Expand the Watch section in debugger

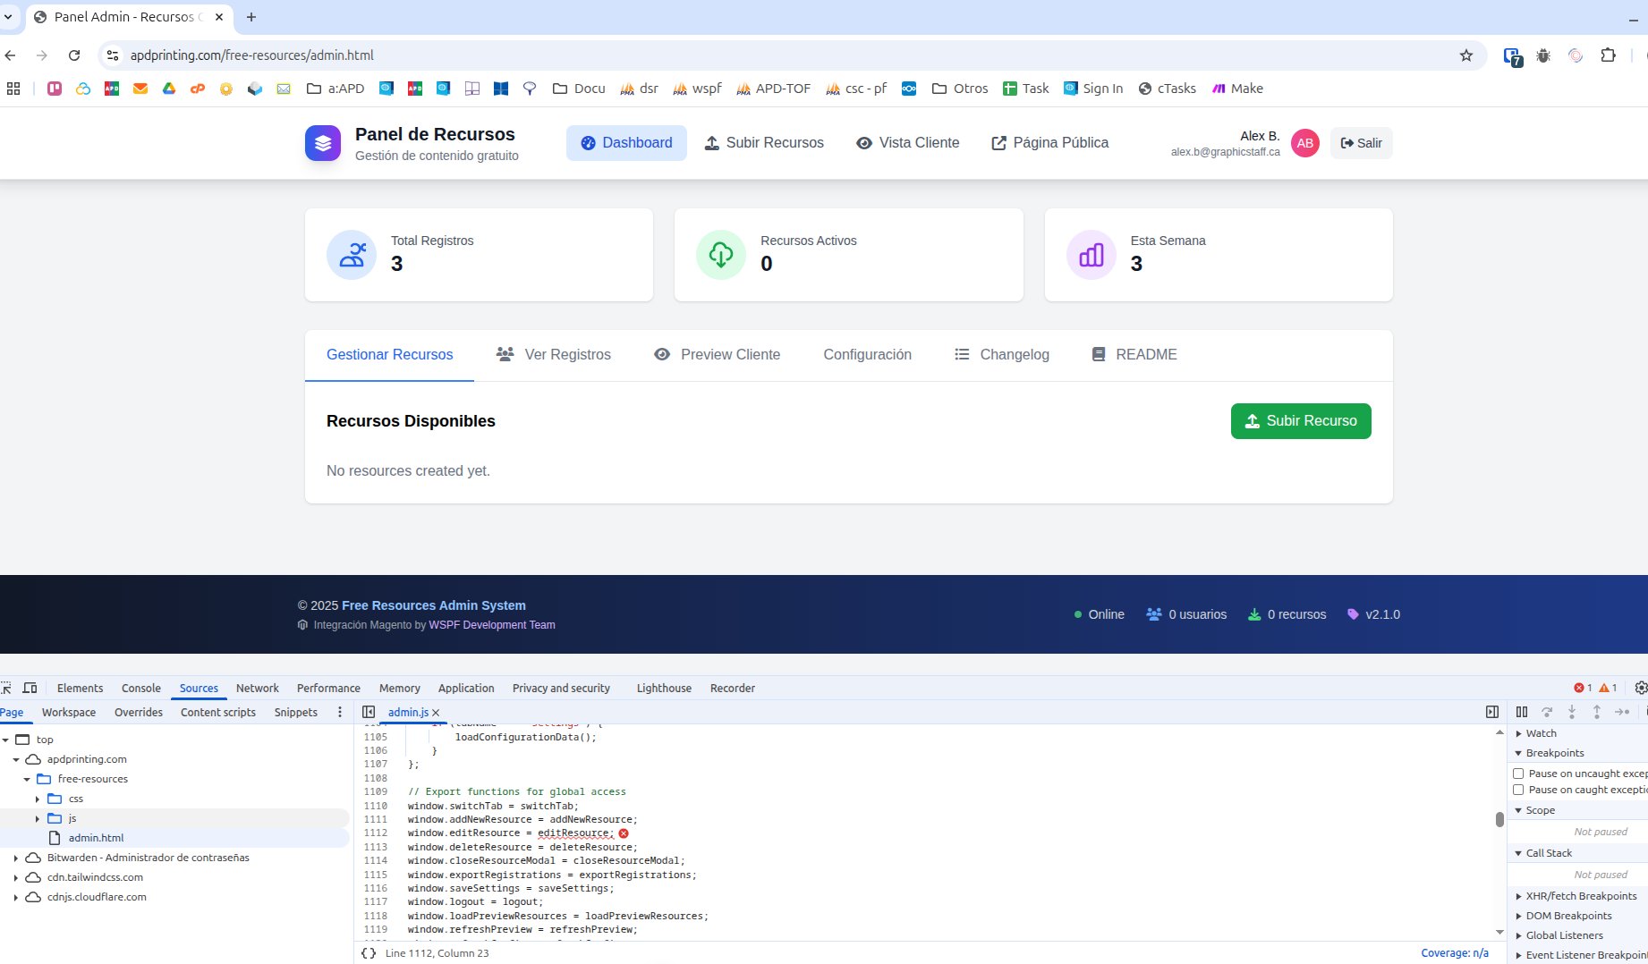pos(1518,733)
